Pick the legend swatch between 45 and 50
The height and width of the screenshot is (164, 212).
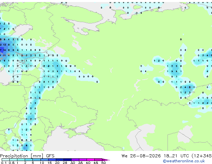[x=98, y=160]
